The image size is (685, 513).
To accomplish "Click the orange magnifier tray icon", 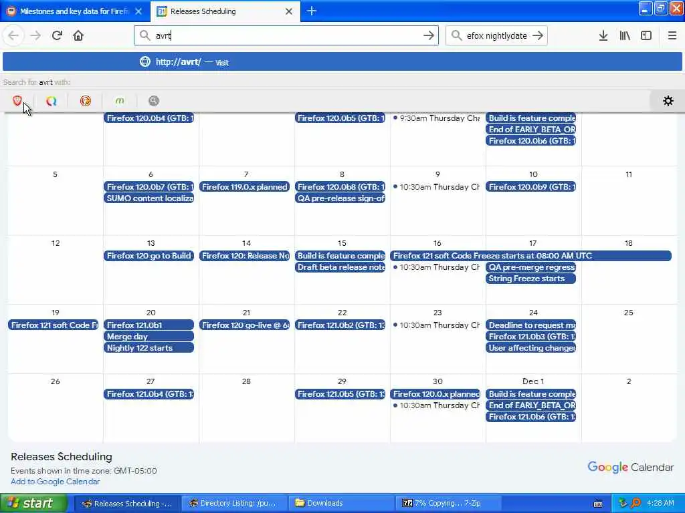I will point(635,504).
